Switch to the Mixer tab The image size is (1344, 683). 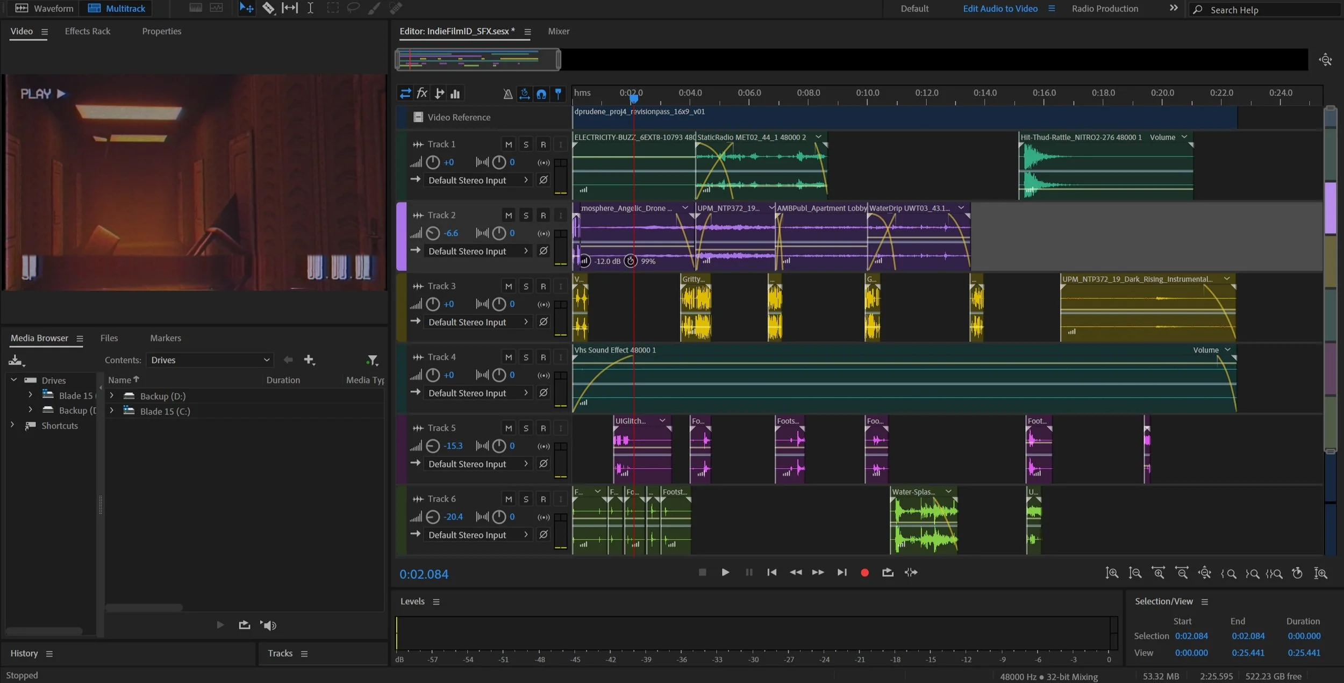coord(558,31)
